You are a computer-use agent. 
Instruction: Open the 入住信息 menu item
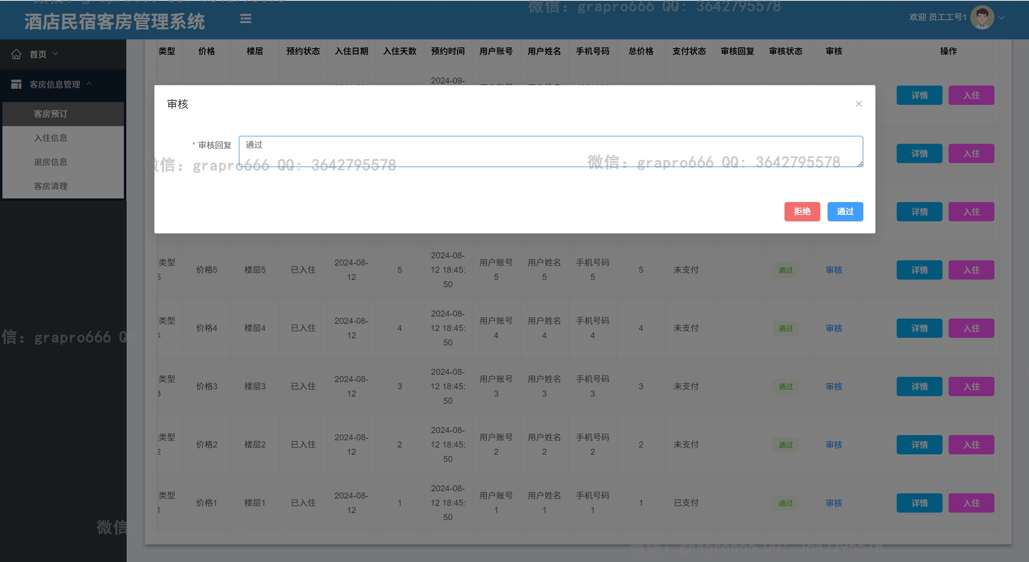tap(51, 138)
